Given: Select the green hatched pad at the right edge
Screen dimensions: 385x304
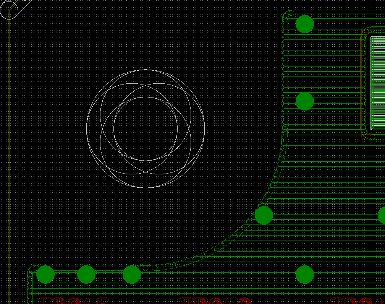Looking at the screenshot, I should (378, 83).
